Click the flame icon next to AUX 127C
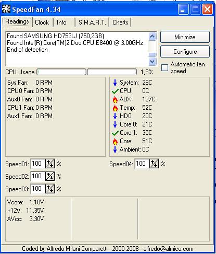 click(x=115, y=100)
